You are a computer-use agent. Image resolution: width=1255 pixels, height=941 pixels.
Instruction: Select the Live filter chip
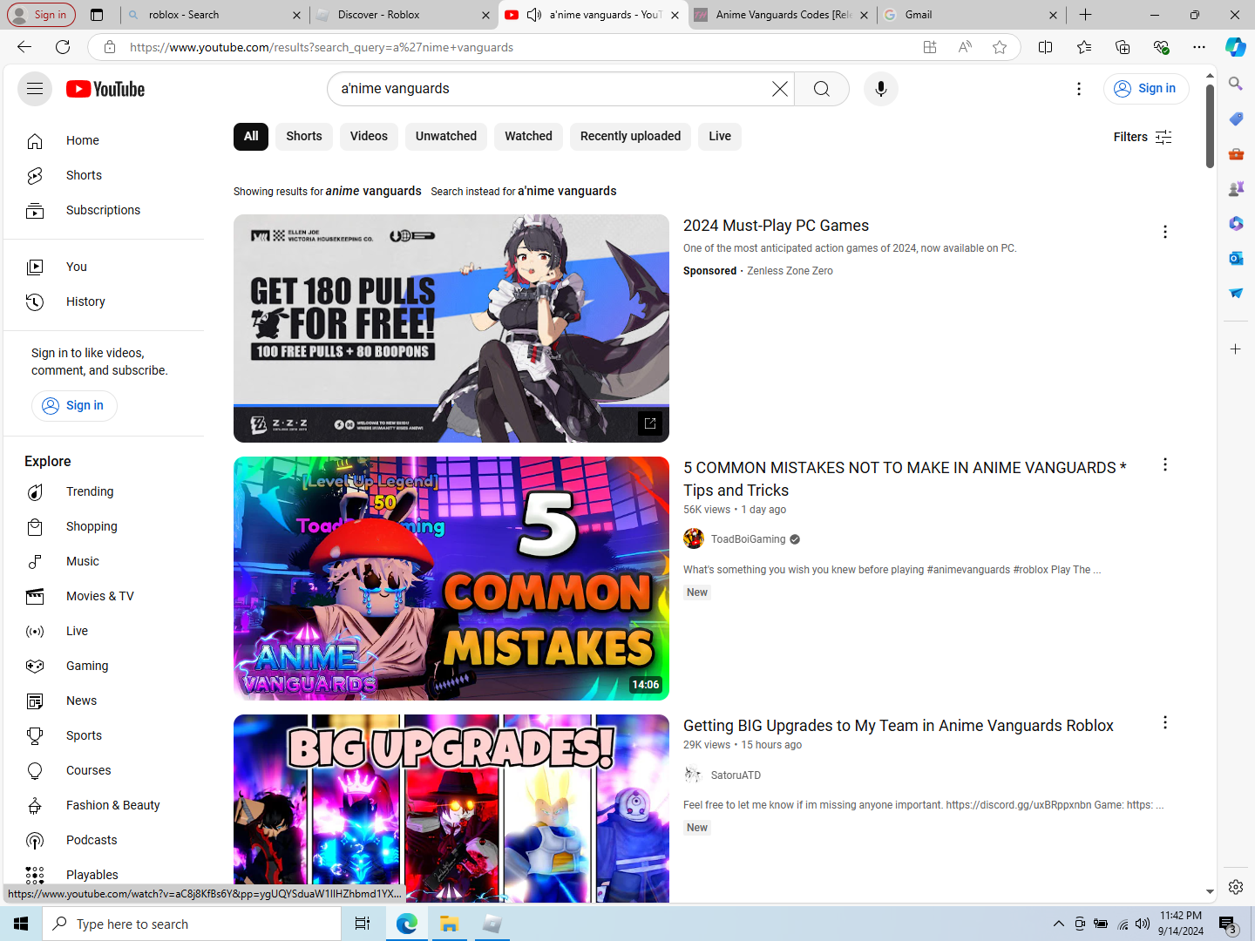click(x=720, y=136)
